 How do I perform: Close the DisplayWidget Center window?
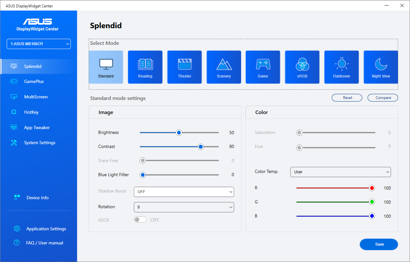(x=402, y=6)
